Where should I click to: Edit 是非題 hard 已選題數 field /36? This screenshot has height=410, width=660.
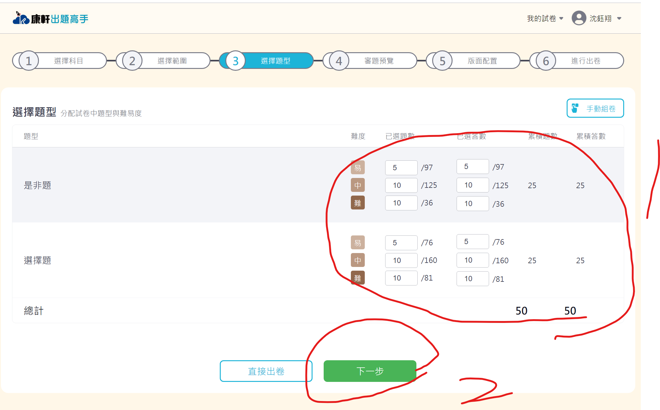pyautogui.click(x=401, y=203)
